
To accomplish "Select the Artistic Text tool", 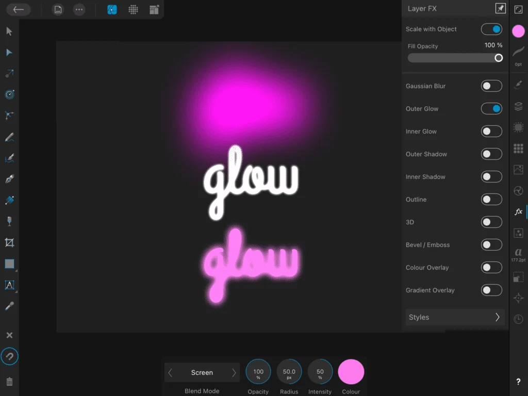I will click(9, 285).
